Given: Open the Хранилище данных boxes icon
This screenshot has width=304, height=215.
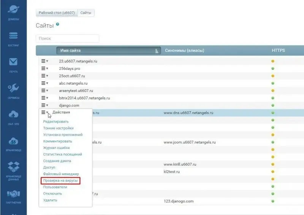Looking at the screenshot, I should click(13, 167).
